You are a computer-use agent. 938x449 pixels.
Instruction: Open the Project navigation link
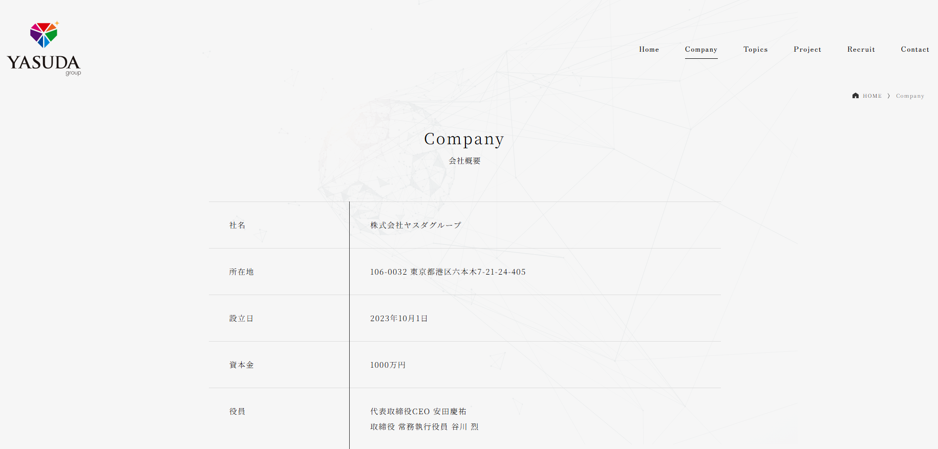[x=807, y=50]
